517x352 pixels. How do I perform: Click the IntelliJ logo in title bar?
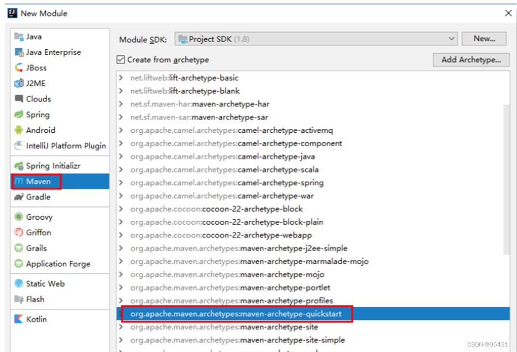click(x=12, y=13)
